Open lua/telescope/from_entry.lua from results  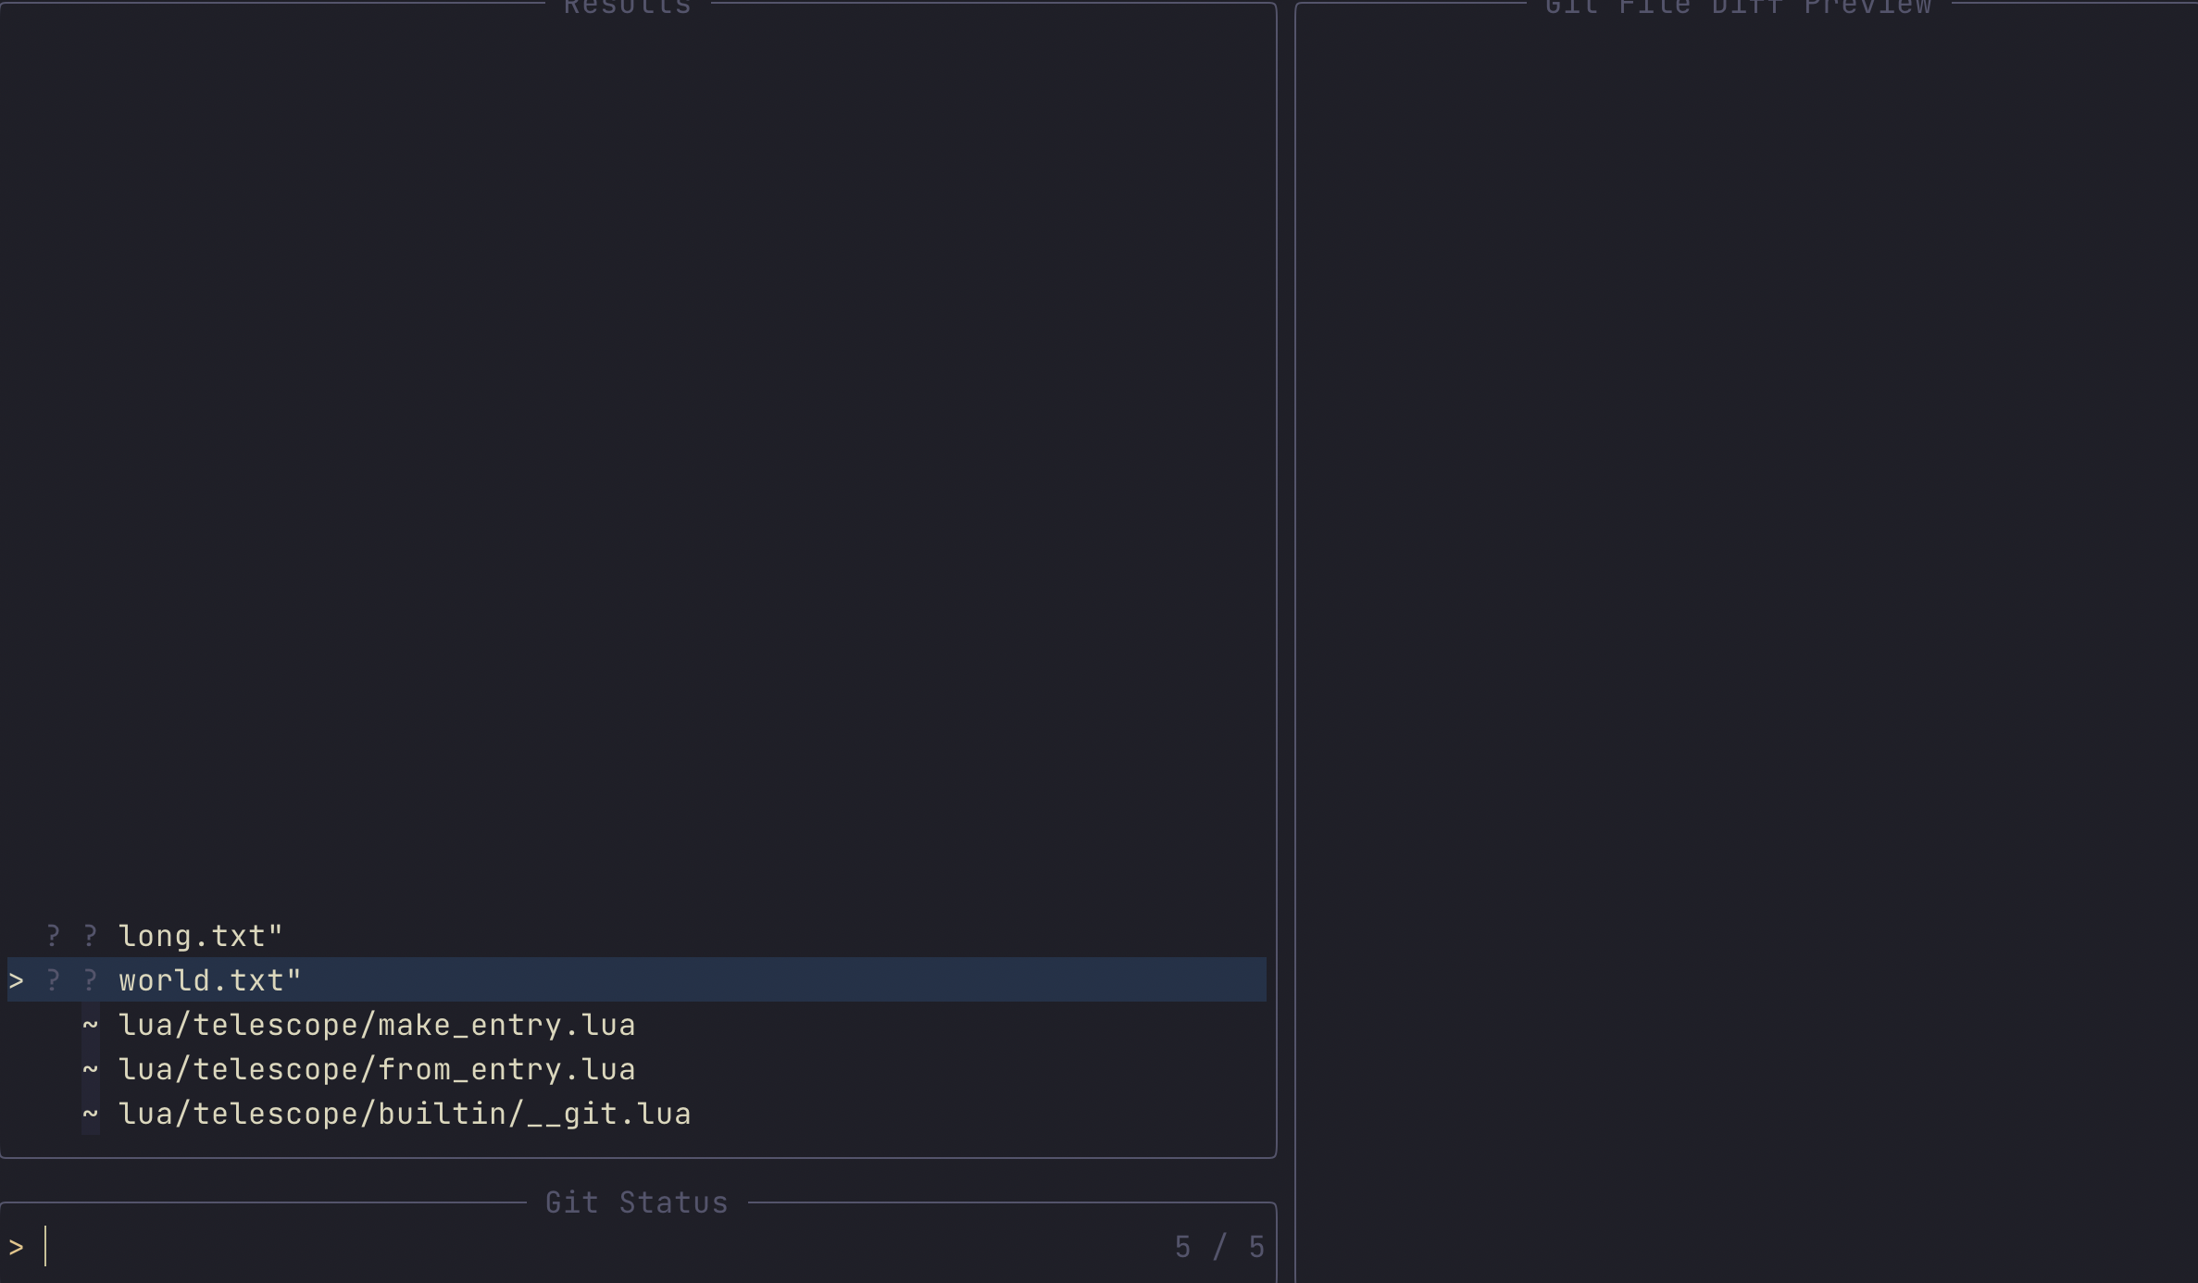coord(377,1069)
